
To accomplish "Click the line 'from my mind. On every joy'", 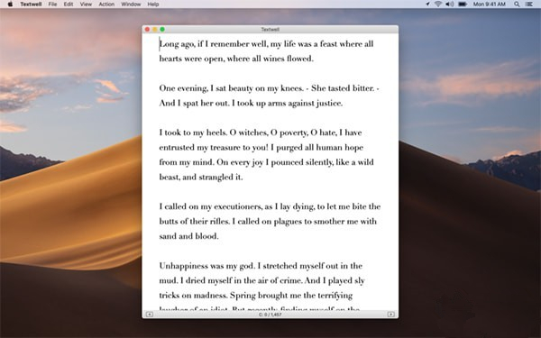I will point(266,162).
